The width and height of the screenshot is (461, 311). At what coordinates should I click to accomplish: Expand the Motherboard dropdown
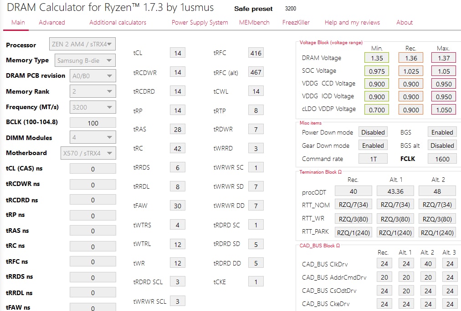click(x=88, y=153)
